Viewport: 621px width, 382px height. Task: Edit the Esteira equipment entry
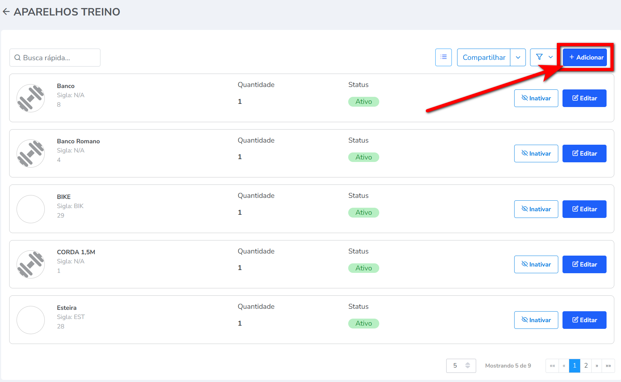(x=584, y=320)
